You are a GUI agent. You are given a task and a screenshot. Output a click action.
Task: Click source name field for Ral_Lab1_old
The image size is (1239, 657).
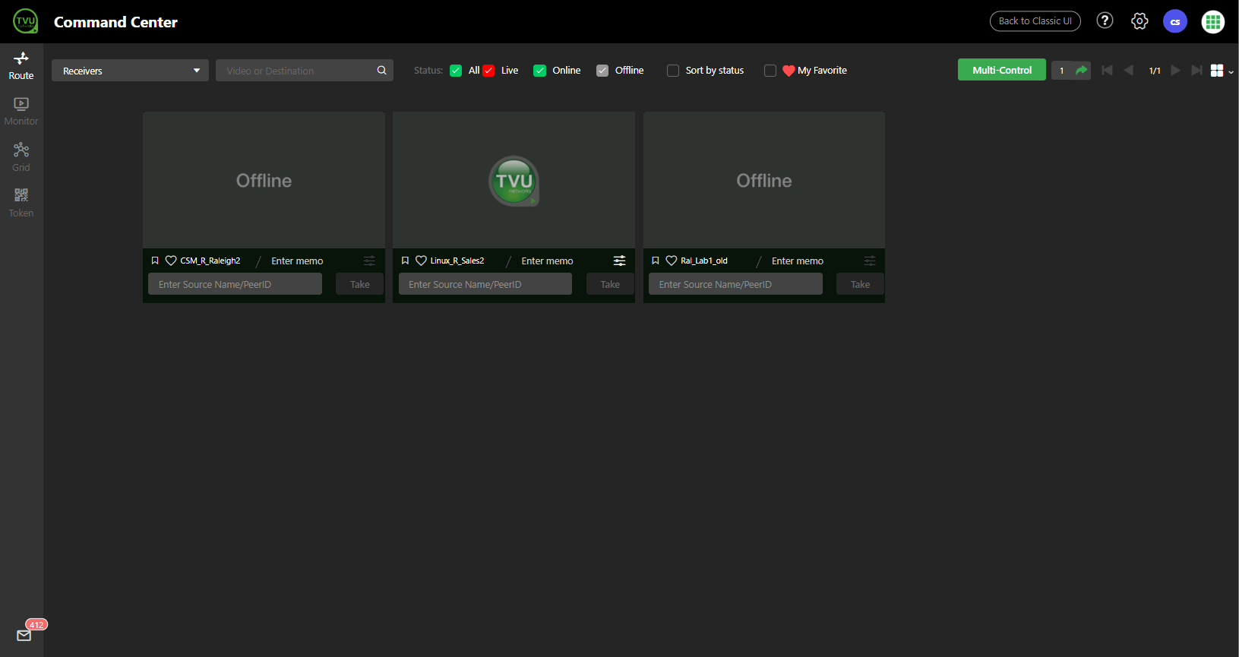735,284
